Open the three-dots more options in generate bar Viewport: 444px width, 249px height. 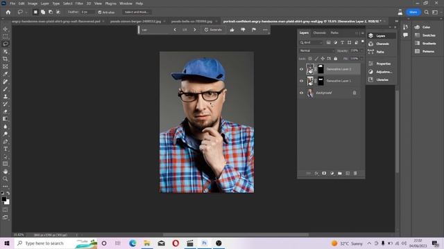(x=265, y=30)
